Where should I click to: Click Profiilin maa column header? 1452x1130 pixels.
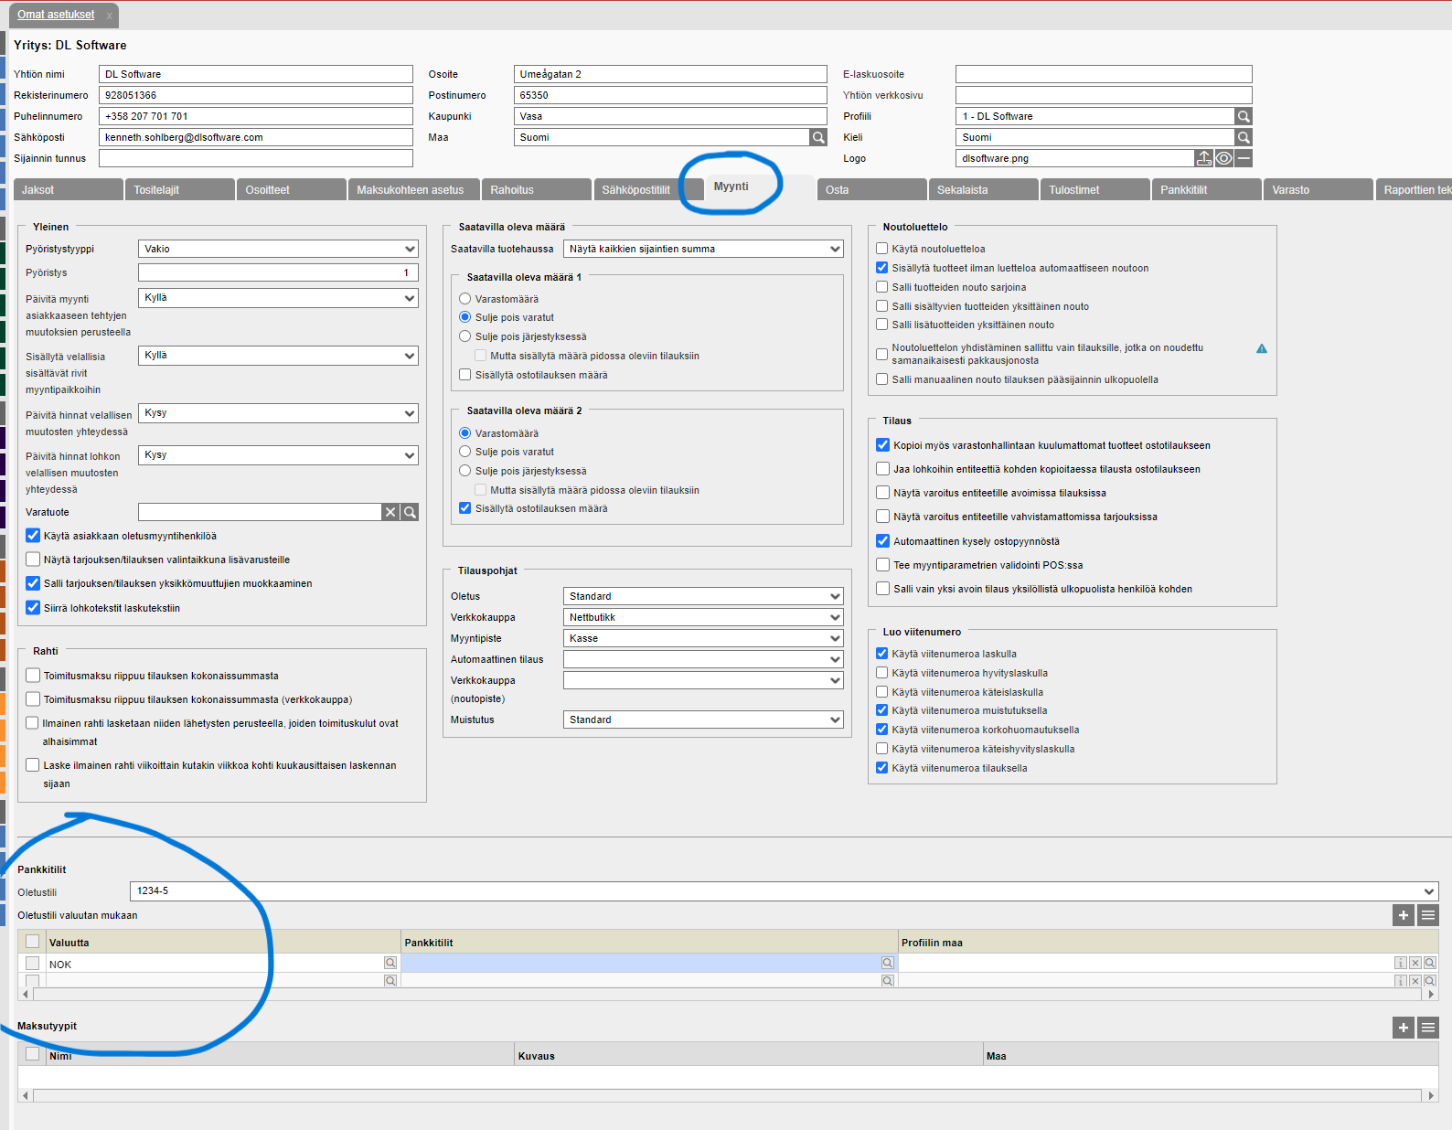pos(1168,943)
